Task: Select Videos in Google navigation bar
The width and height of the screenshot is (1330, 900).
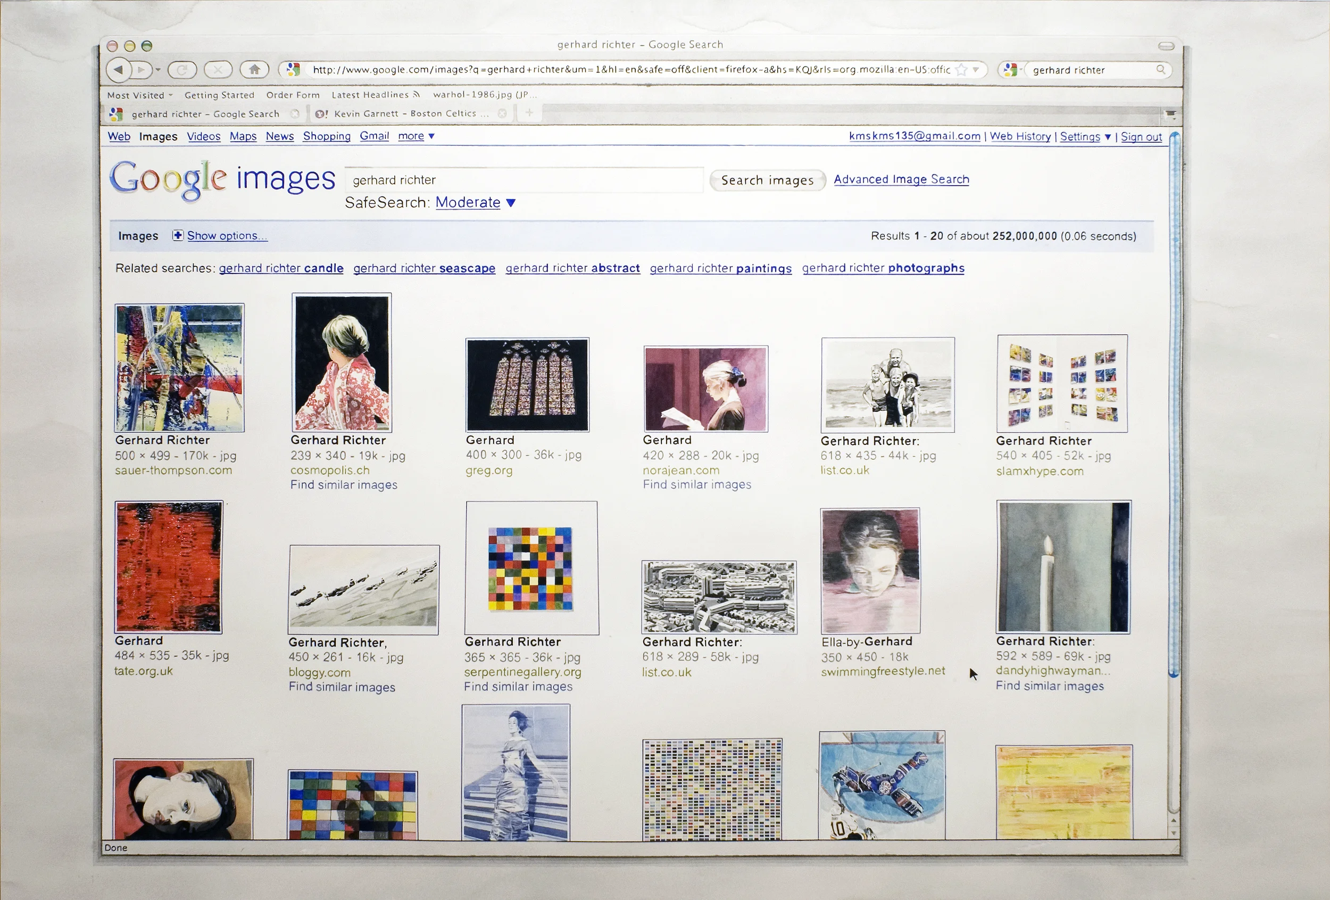Action: [x=203, y=136]
